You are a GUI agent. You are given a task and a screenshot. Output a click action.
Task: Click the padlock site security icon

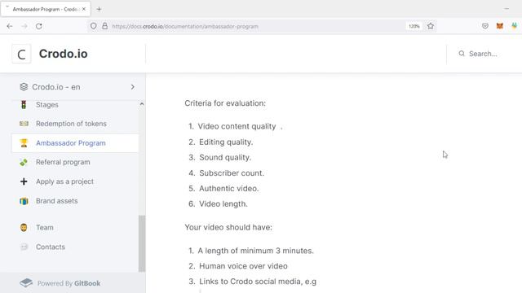point(105,26)
